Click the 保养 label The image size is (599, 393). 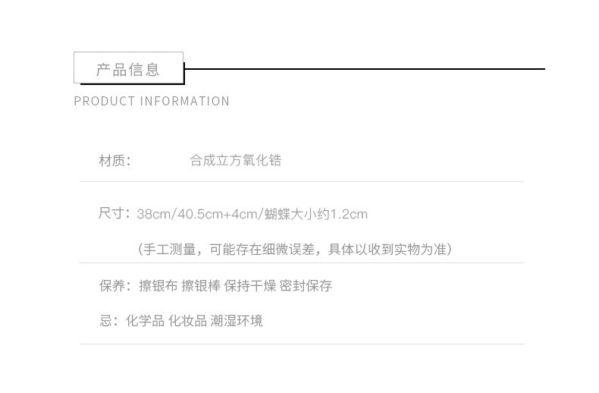[x=114, y=286]
